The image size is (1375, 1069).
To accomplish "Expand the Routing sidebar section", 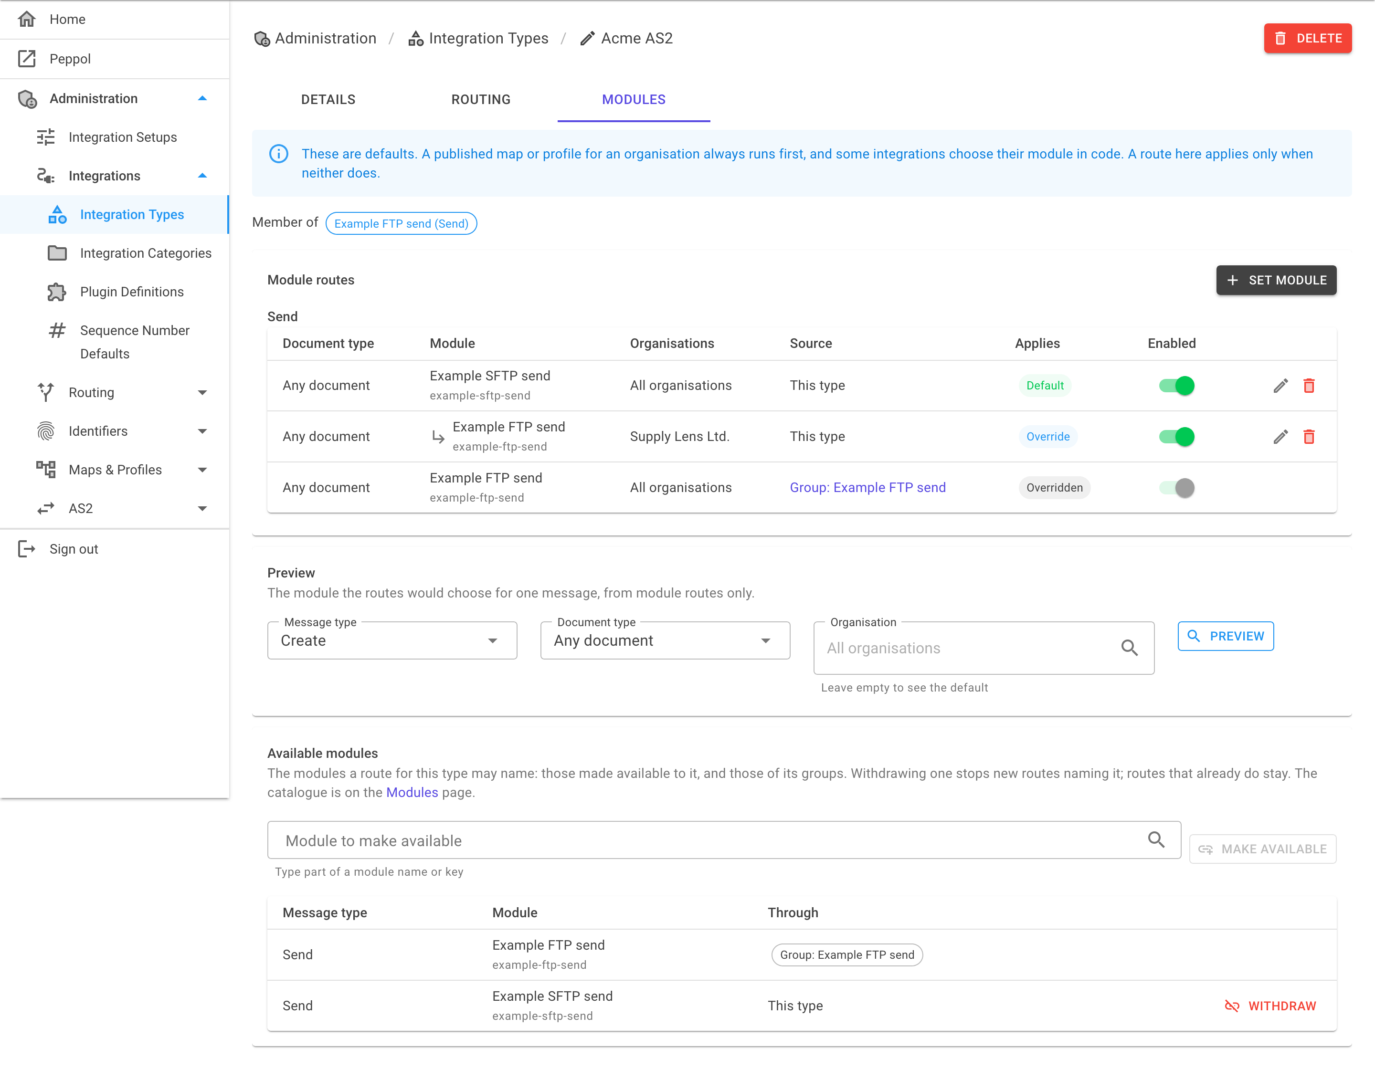I will 202,393.
